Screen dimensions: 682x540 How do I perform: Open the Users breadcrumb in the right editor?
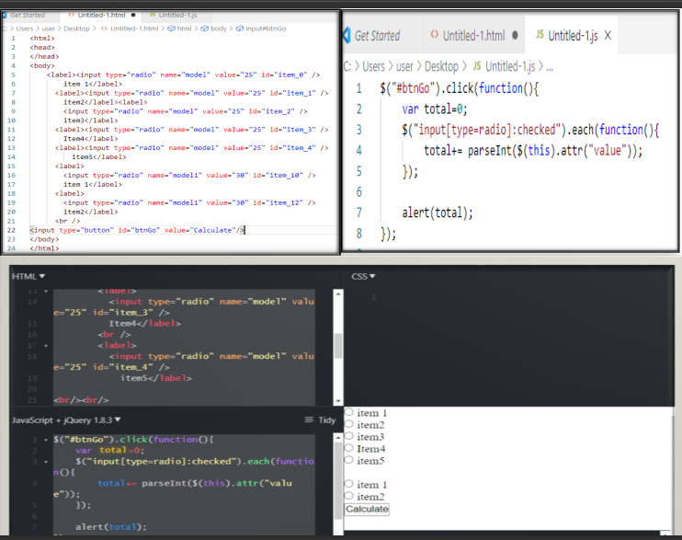click(x=373, y=66)
